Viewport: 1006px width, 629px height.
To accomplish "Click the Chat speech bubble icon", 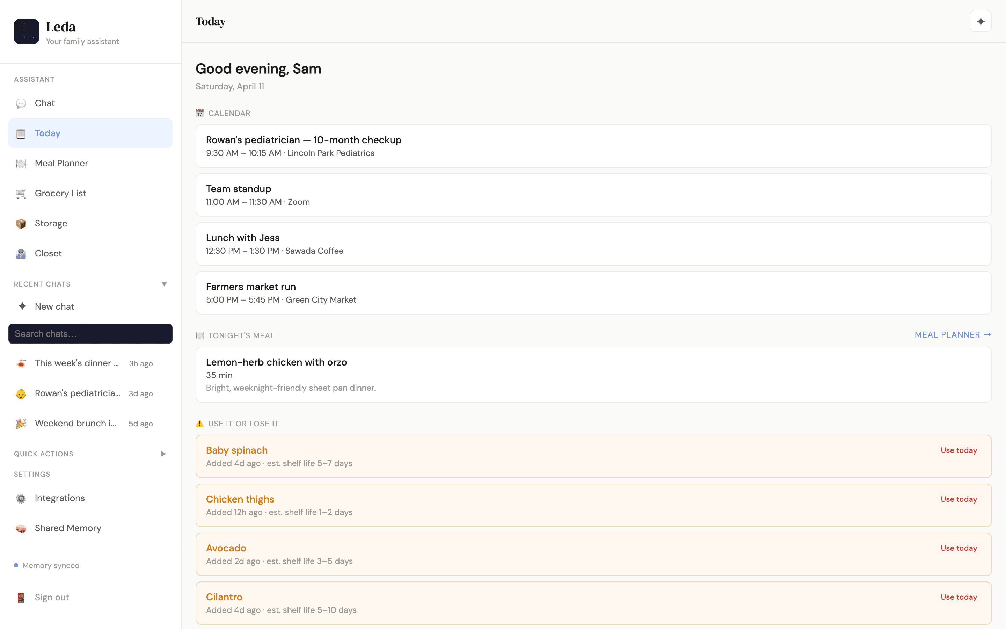I will pyautogui.click(x=21, y=103).
